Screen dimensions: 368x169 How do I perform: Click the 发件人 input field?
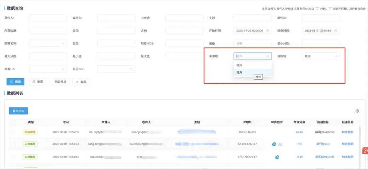click(x=48, y=18)
